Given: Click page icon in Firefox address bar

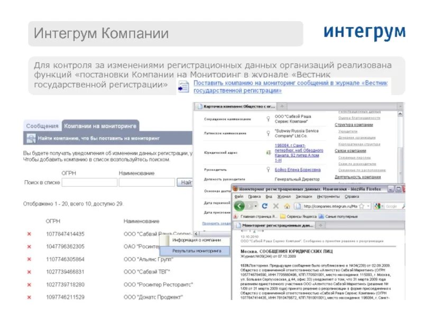Looking at the screenshot, I should coord(298,206).
